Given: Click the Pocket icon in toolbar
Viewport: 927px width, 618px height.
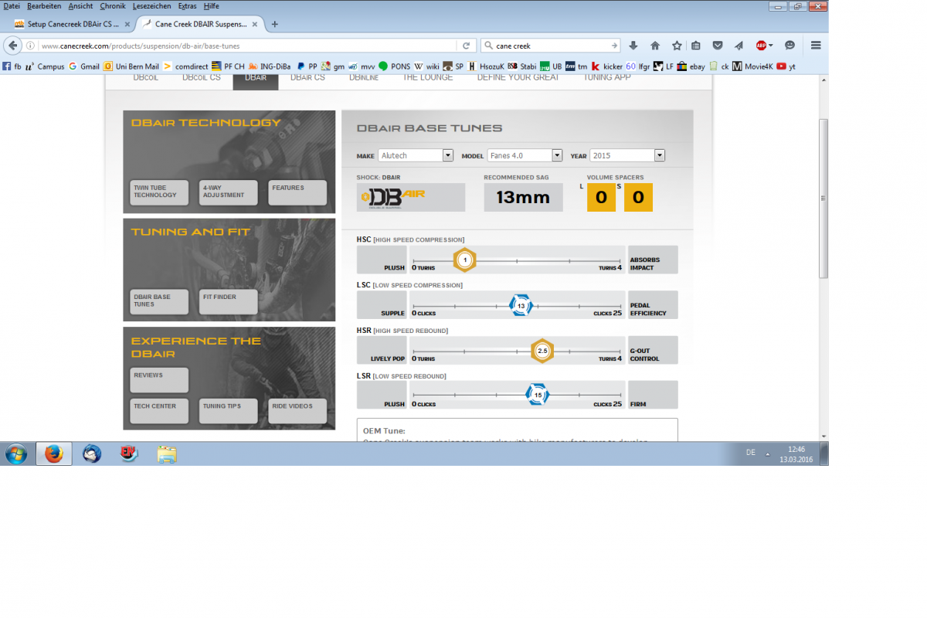Looking at the screenshot, I should [x=718, y=46].
